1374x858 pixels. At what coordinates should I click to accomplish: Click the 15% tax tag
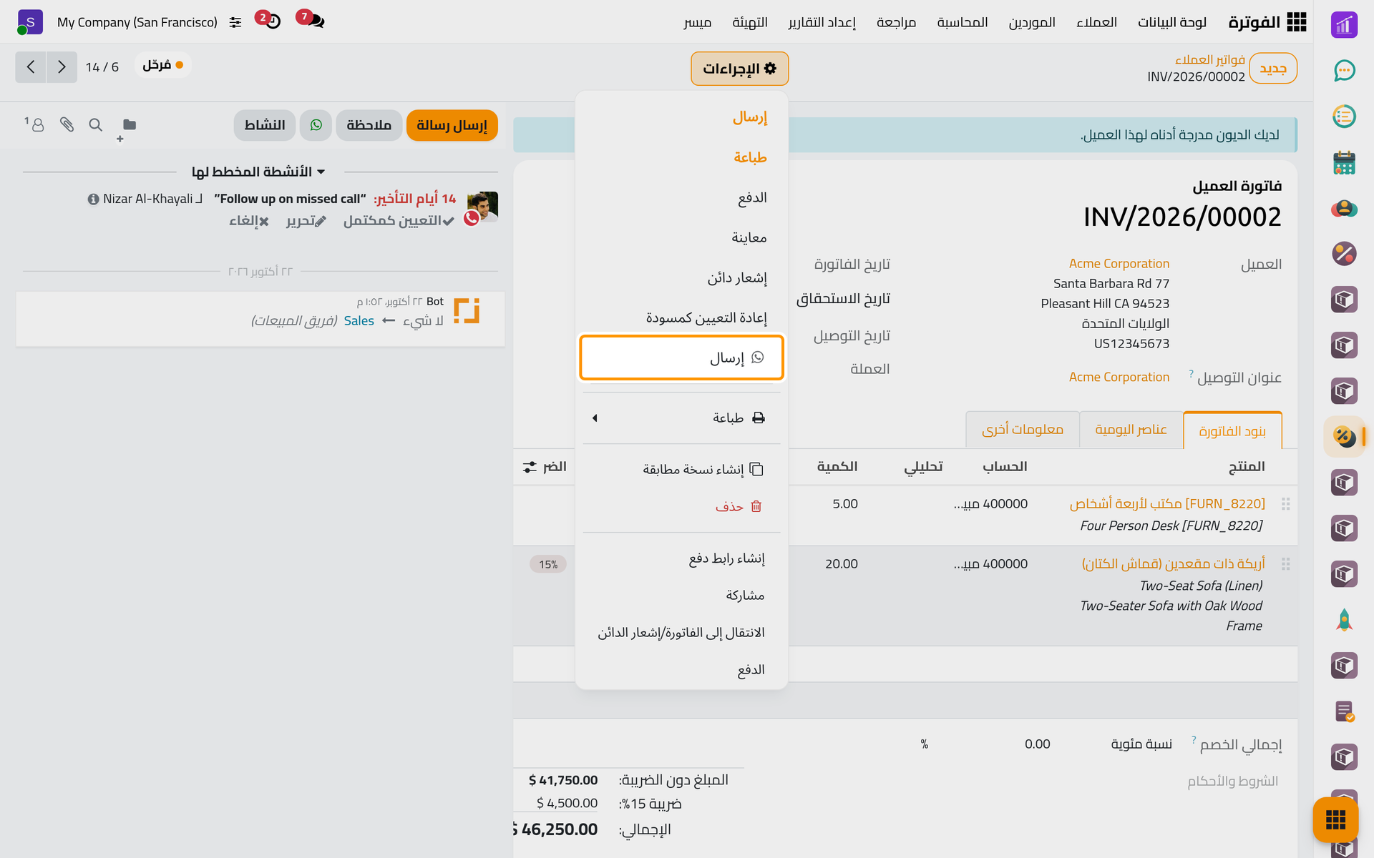click(548, 564)
